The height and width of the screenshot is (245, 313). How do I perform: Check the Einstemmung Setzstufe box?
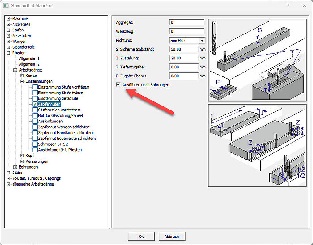tap(35, 98)
